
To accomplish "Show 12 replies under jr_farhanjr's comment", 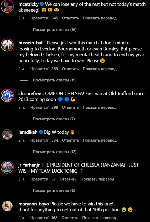I will (x=55, y=190).
